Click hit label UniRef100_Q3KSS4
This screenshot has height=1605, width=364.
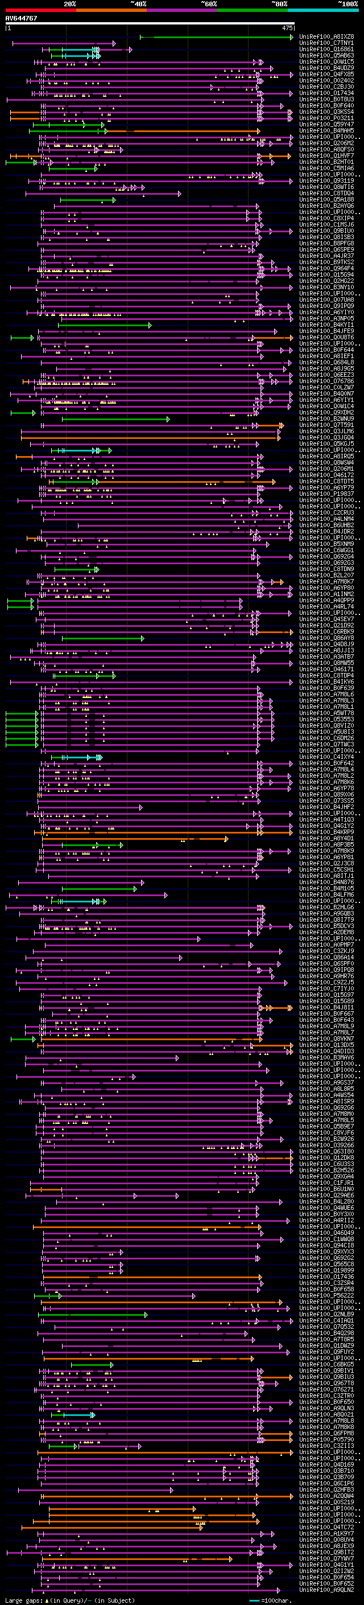coord(326,112)
